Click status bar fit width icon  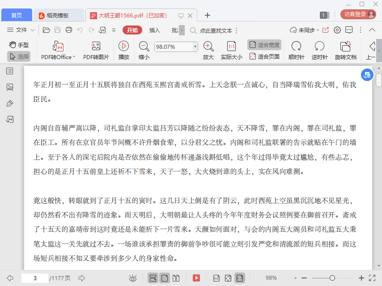(240, 278)
